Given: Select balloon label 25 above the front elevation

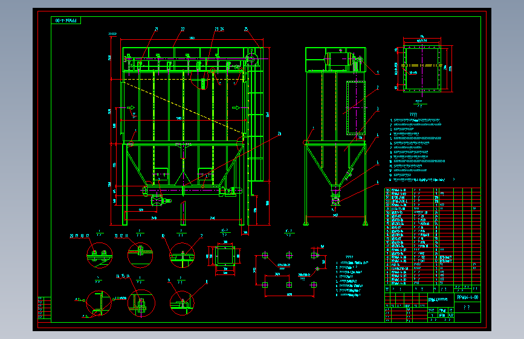Looking at the screenshot, I should [246, 30].
